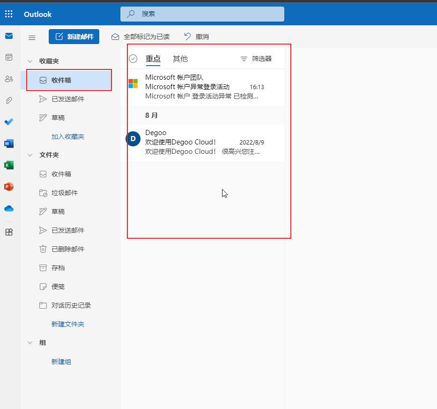Viewport: 437px width, 409px height.
Task: Launch Word from the left rail
Action: 9,144
